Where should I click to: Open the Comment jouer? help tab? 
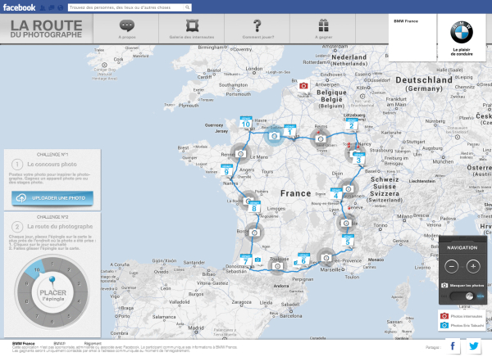tap(257, 29)
